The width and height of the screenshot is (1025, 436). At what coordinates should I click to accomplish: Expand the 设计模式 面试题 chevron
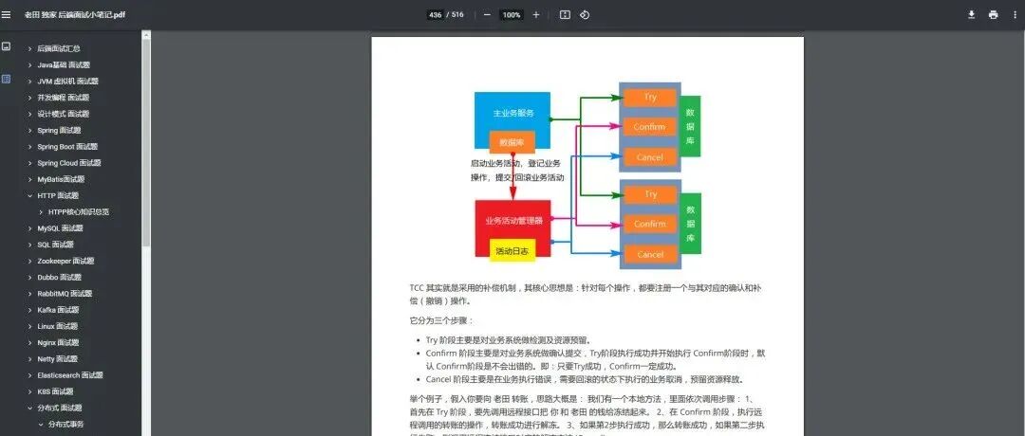pos(30,114)
